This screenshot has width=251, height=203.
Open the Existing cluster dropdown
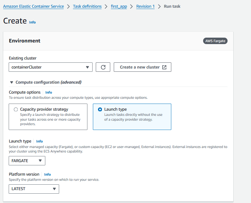50,67
